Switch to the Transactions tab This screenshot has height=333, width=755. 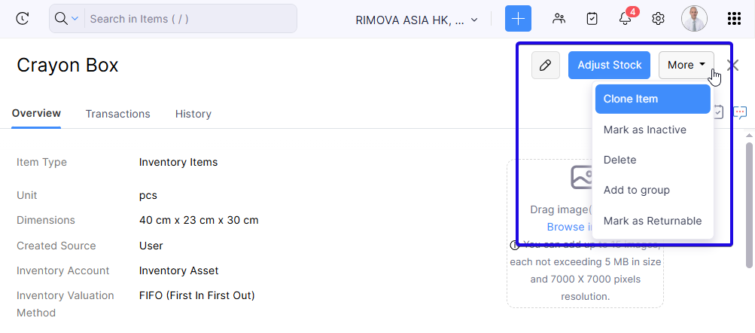[x=117, y=114]
